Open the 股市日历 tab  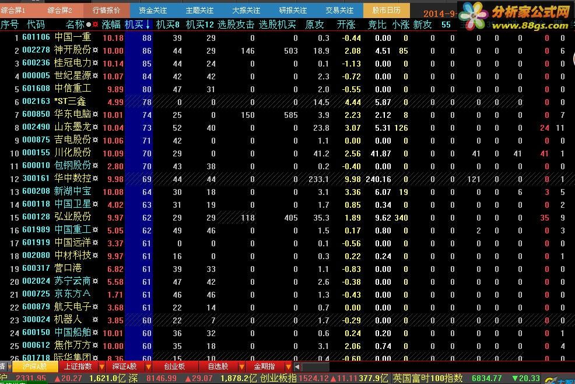click(387, 11)
